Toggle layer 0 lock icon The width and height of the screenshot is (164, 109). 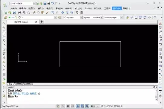point(16,17)
